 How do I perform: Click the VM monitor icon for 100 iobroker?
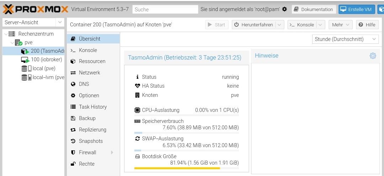(25, 59)
